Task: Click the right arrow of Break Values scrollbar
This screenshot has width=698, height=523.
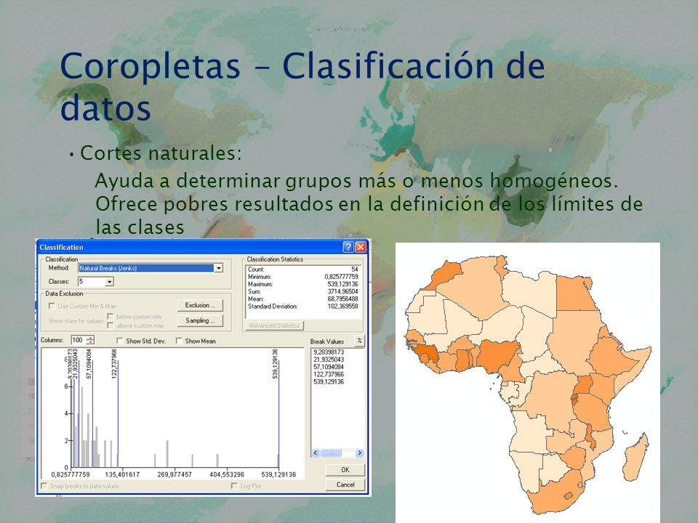Action: pyautogui.click(x=359, y=453)
